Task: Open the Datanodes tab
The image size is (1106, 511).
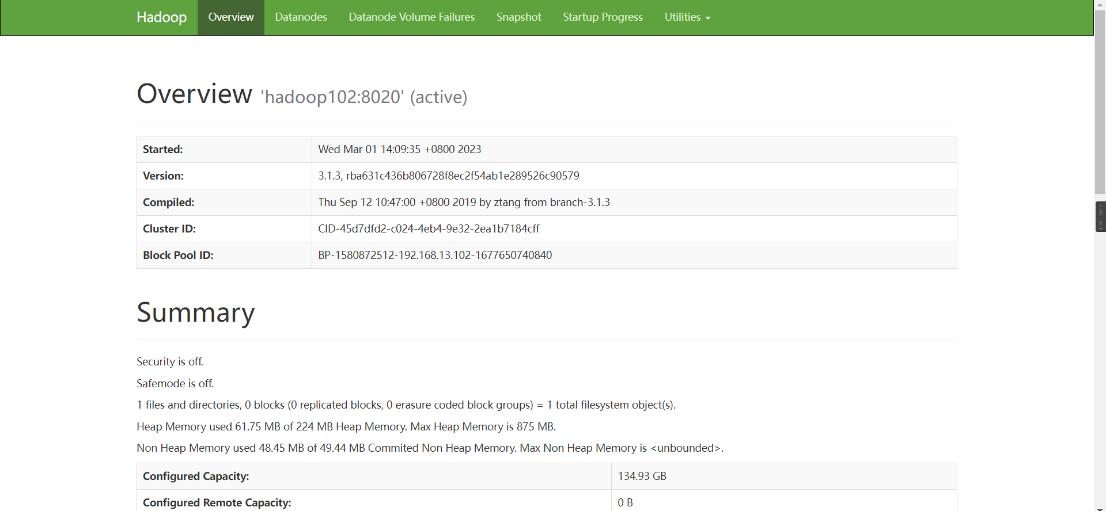Action: pos(301,17)
